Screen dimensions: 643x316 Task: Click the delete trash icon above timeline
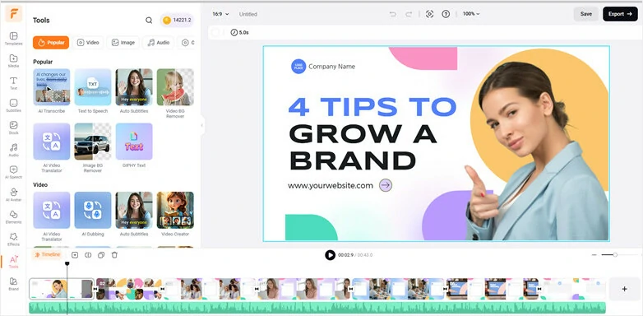114,255
